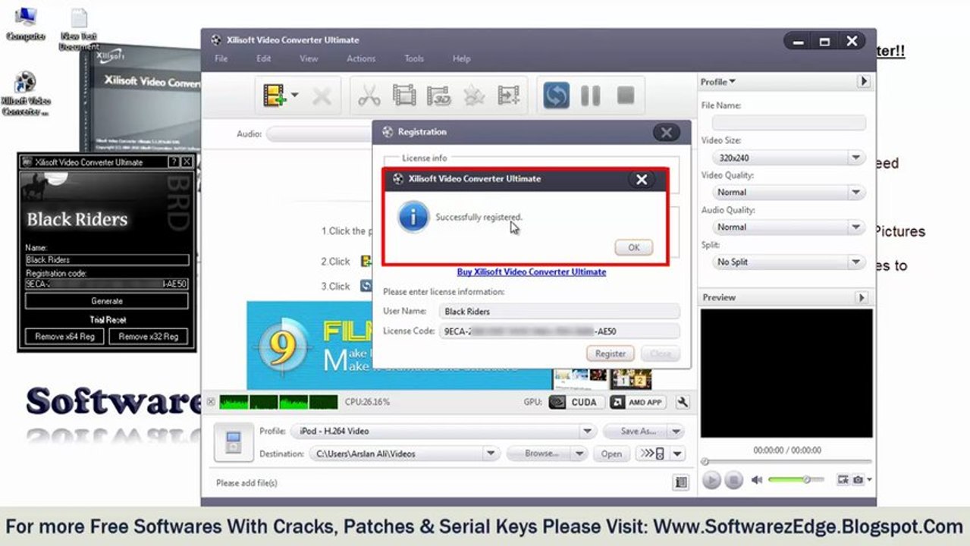Click the keygen help question mark button

(174, 162)
